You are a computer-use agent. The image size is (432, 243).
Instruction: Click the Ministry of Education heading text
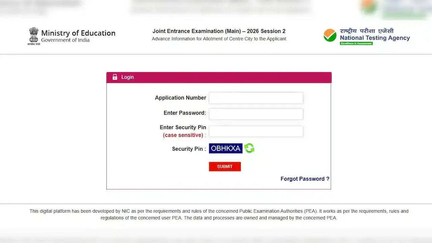click(x=78, y=33)
